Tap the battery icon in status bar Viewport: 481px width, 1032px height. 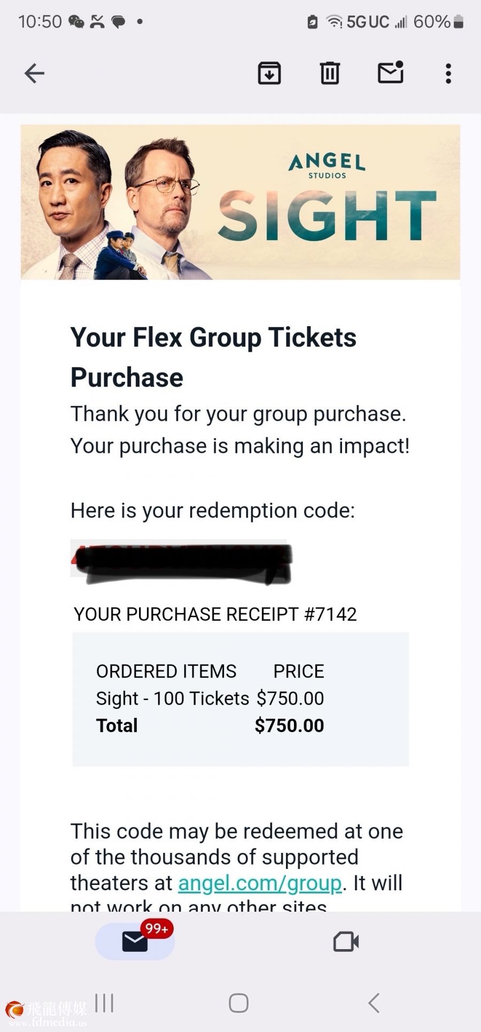point(459,22)
